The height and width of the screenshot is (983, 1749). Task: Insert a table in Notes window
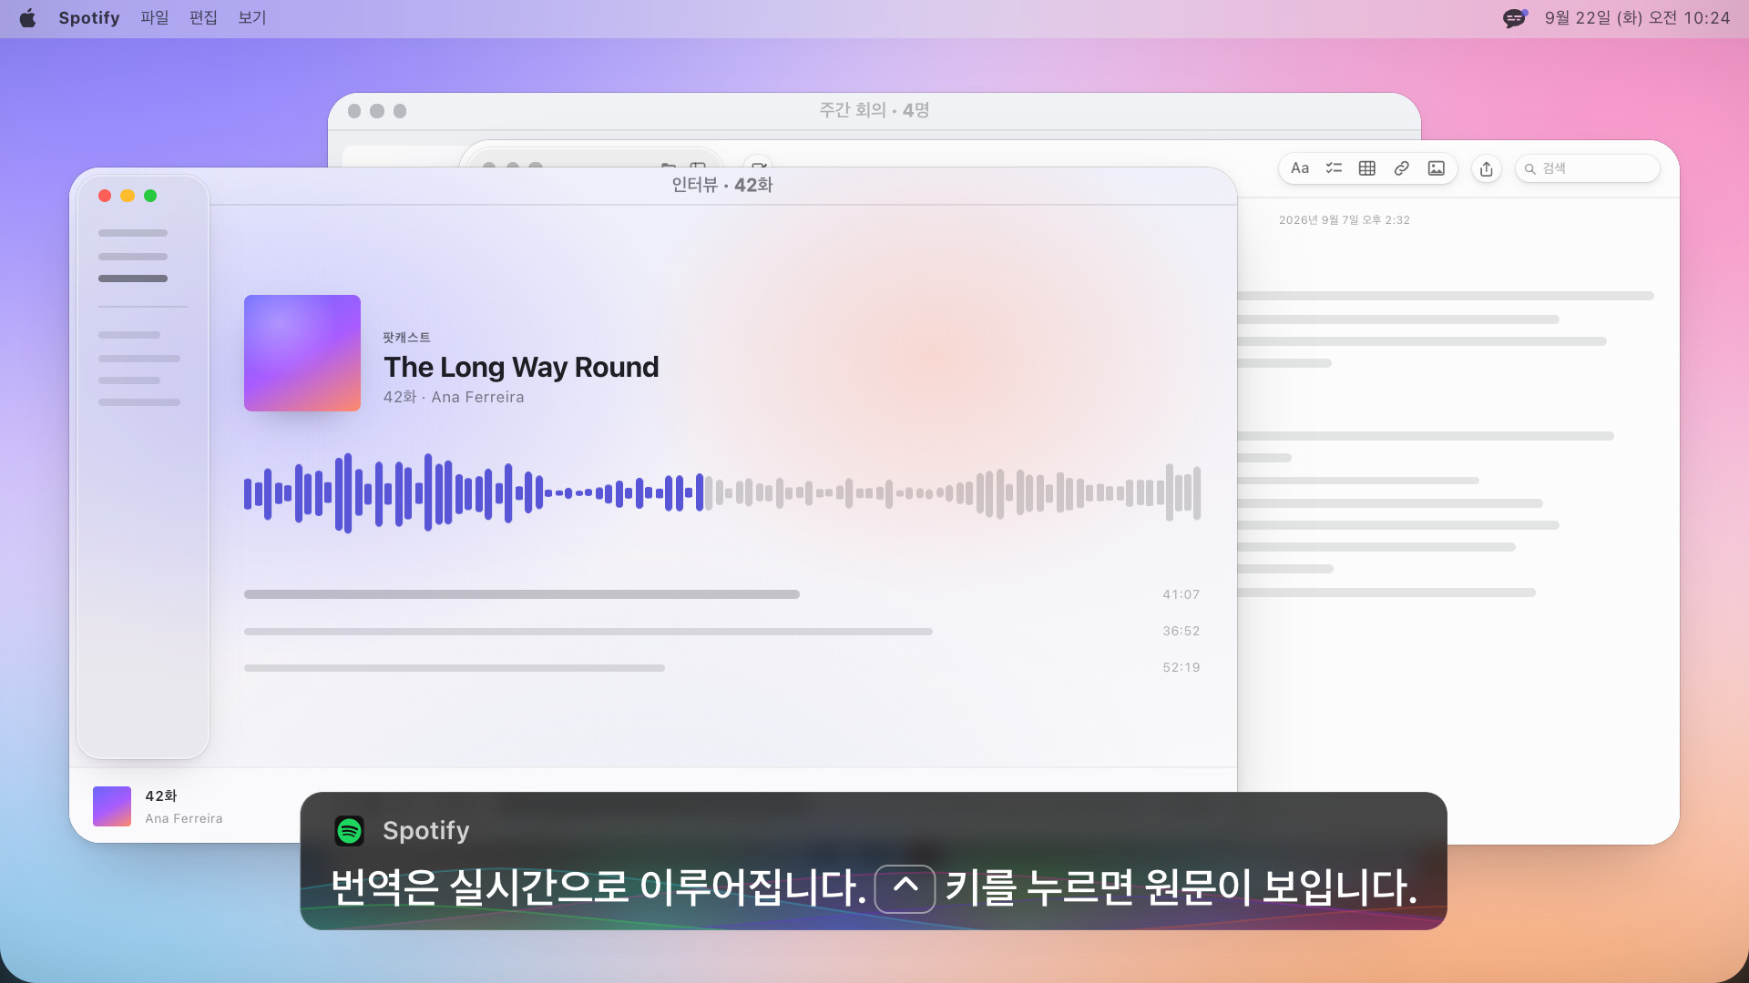point(1367,168)
